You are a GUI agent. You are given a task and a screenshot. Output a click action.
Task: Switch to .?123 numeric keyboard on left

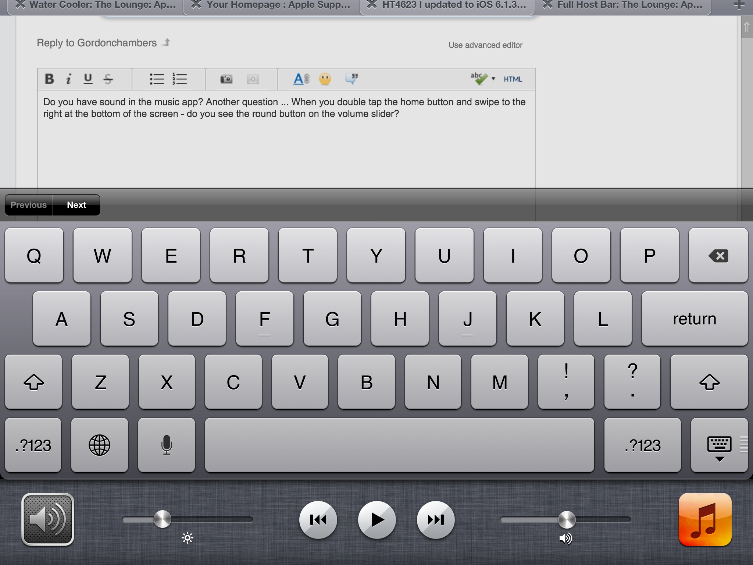[x=33, y=445]
